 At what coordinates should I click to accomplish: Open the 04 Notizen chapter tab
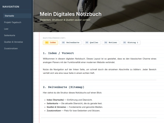pyautogui.click(x=111, y=43)
